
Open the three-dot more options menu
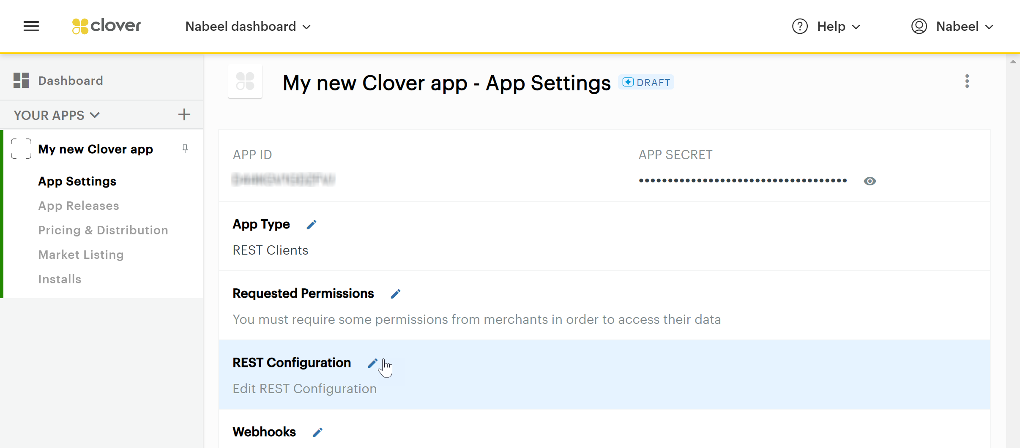coord(967,81)
